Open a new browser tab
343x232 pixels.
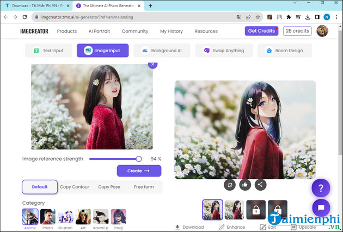click(x=150, y=6)
